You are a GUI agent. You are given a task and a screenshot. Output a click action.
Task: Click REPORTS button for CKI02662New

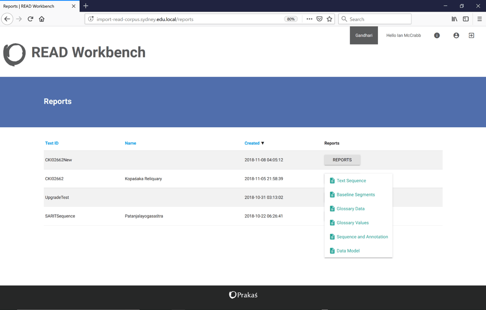(342, 160)
